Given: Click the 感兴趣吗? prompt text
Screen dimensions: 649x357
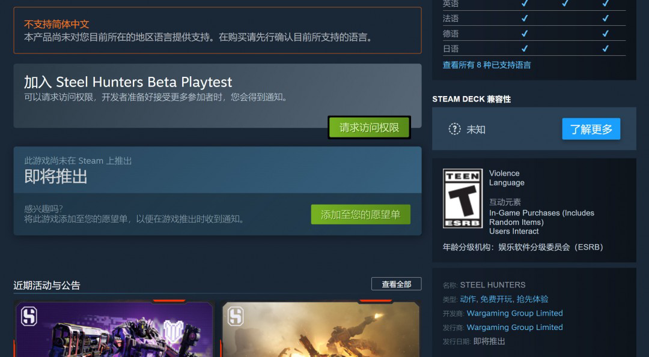Looking at the screenshot, I should (x=43, y=209).
